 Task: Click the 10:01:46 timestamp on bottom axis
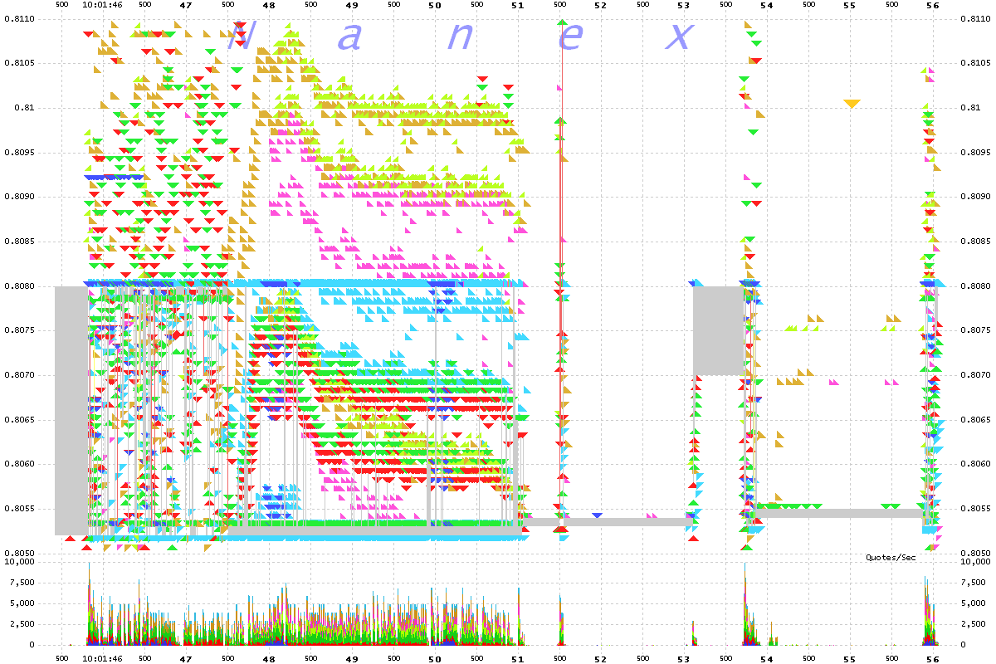103,658
